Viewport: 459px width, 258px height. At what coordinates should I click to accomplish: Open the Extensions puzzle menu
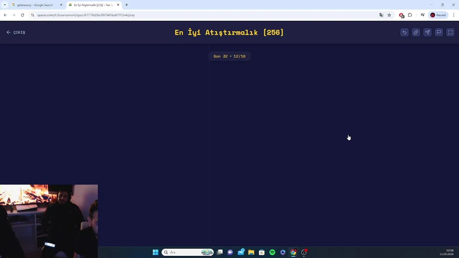click(410, 15)
